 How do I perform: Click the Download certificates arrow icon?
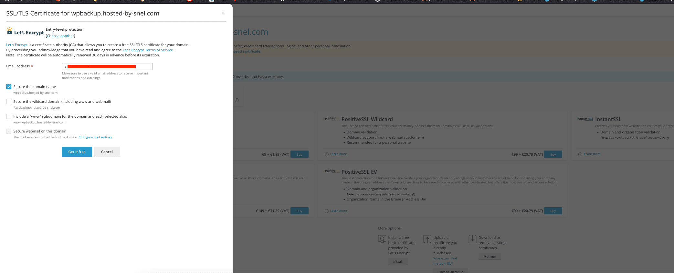pos(472,239)
